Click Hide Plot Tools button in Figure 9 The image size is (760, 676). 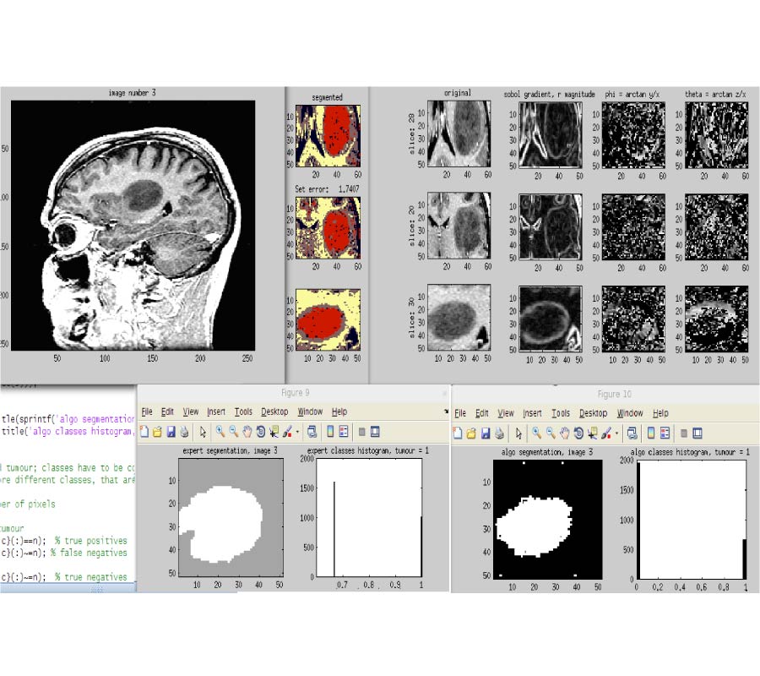(x=361, y=432)
